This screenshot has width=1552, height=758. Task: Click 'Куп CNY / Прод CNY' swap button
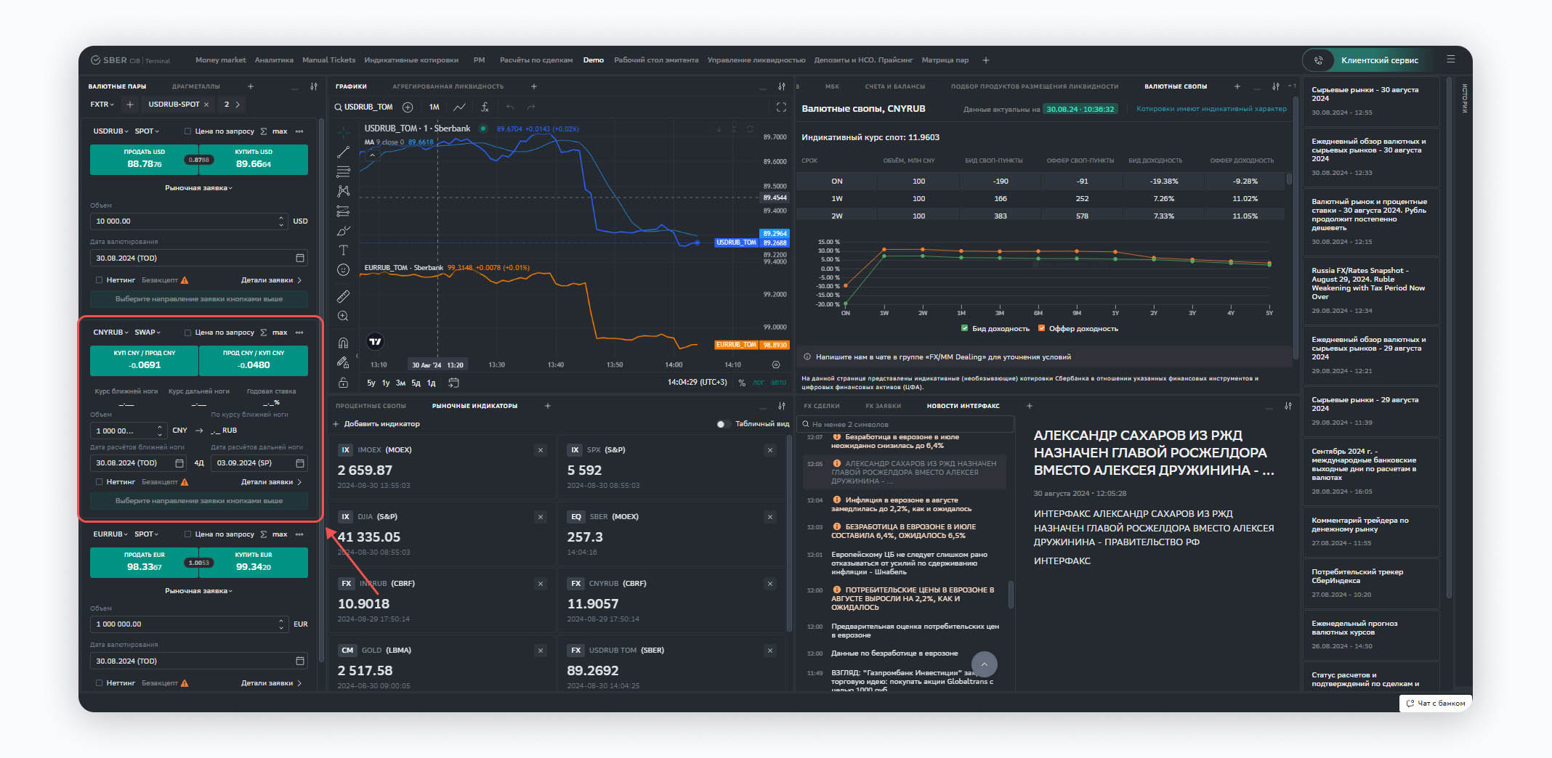[144, 361]
